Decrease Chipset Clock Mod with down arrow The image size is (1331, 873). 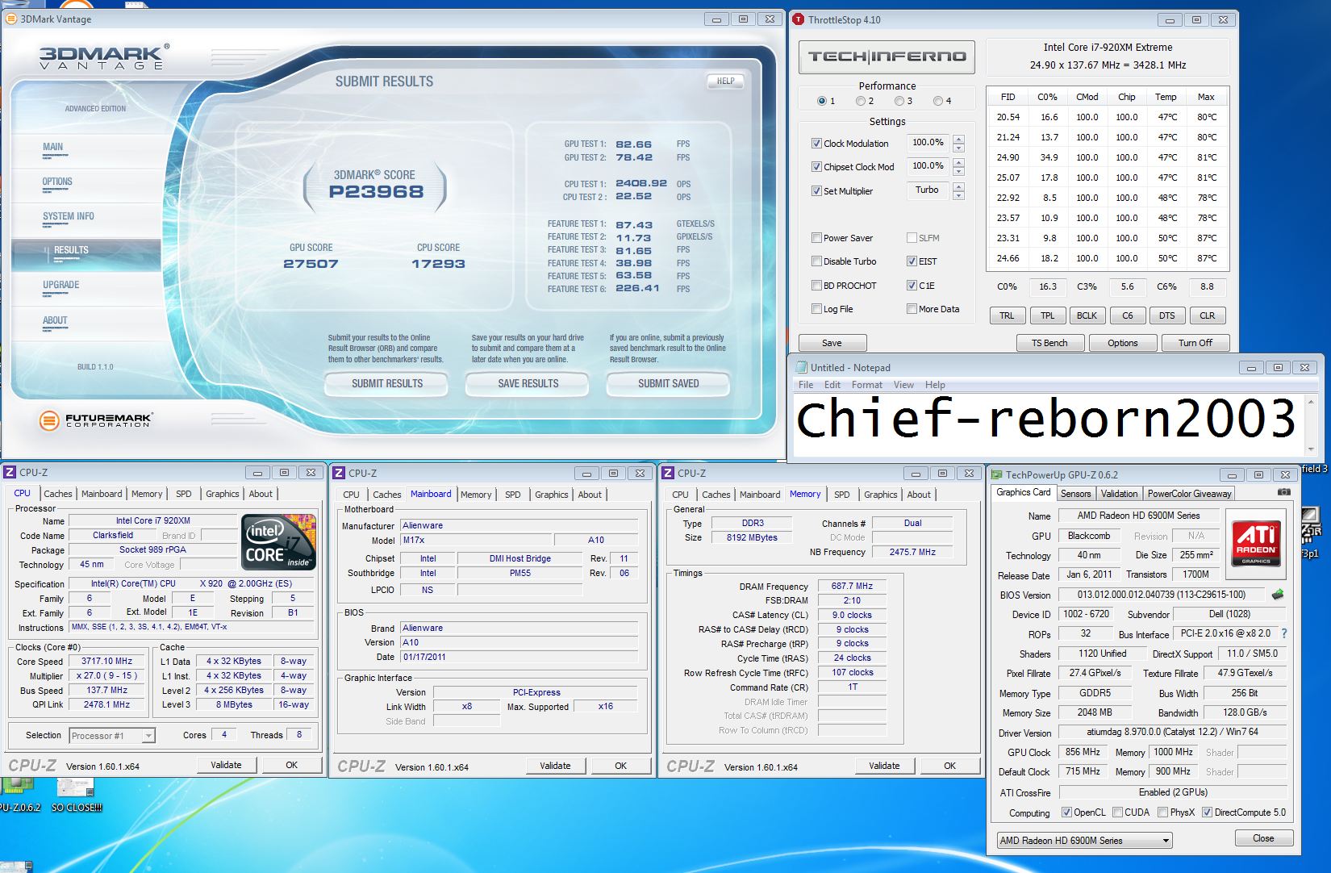[958, 172]
